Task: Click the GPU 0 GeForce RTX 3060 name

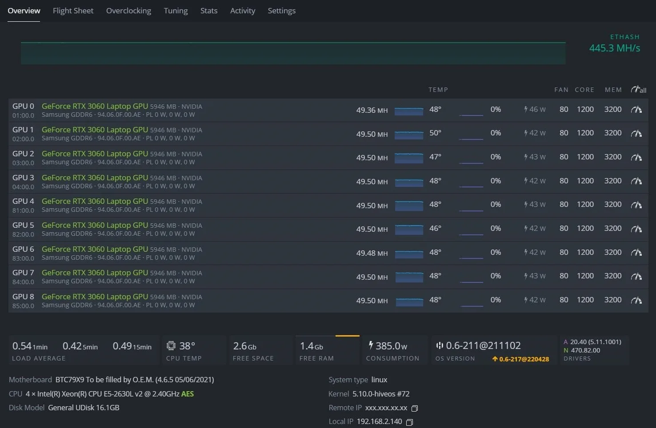Action: pos(95,106)
